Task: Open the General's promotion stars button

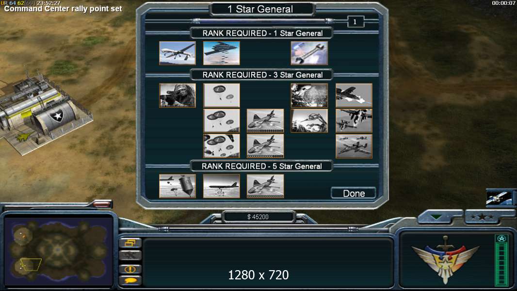Action: pos(482,217)
